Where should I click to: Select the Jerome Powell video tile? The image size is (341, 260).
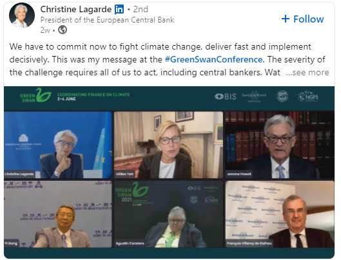pyautogui.click(x=280, y=145)
